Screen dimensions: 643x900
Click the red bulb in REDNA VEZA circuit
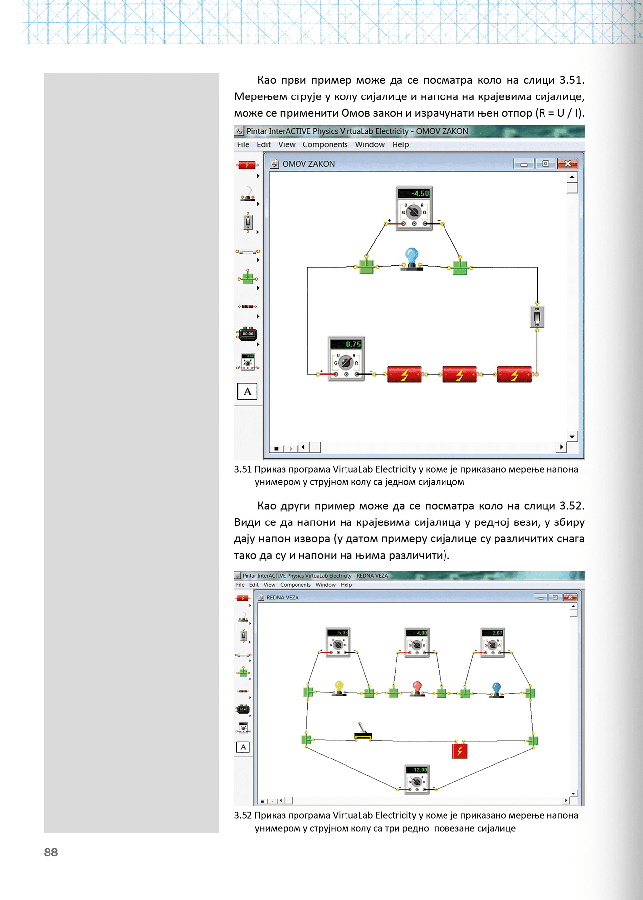coord(417,688)
